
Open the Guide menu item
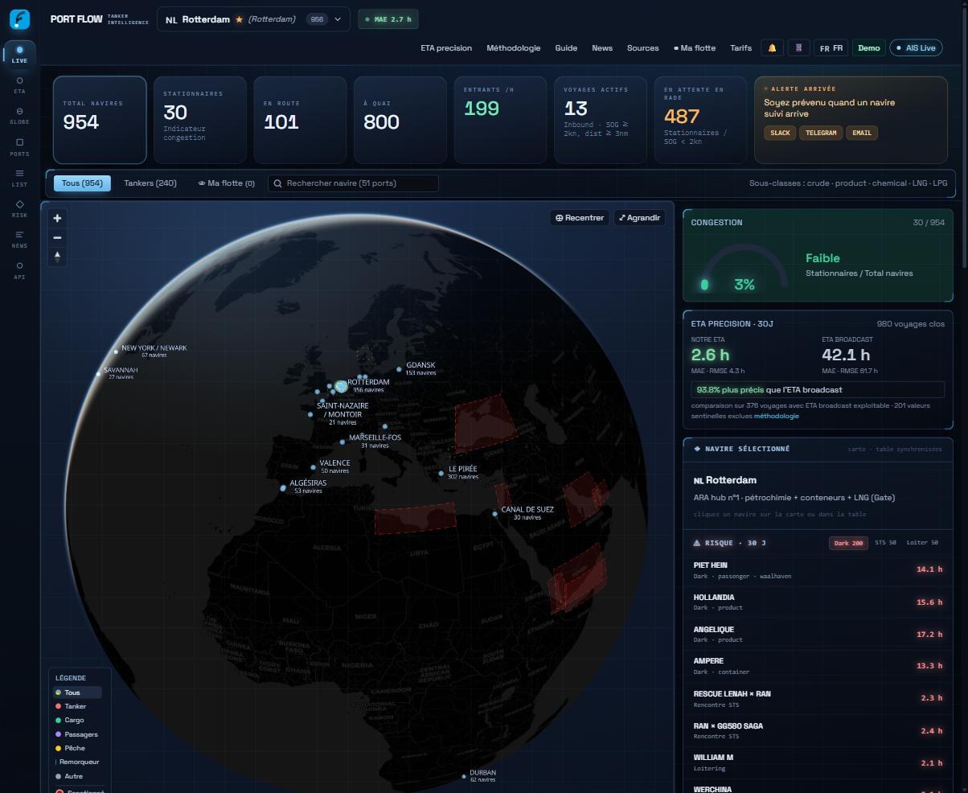566,48
